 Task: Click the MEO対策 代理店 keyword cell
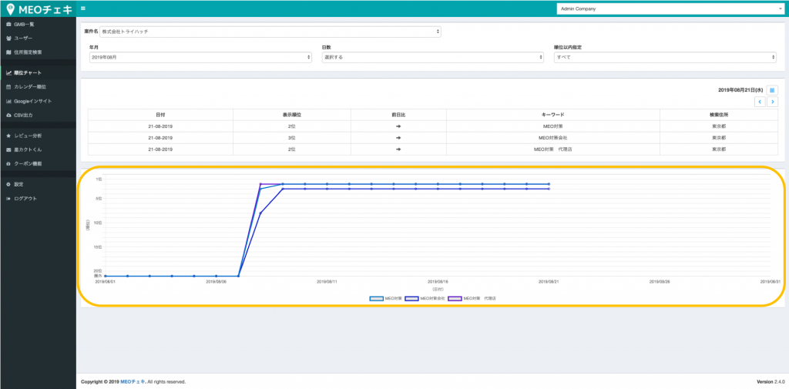click(x=553, y=149)
